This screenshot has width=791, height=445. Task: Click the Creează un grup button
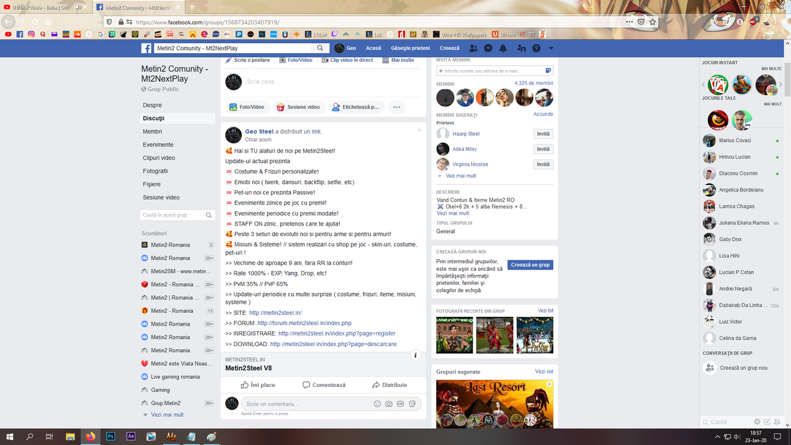(x=530, y=265)
